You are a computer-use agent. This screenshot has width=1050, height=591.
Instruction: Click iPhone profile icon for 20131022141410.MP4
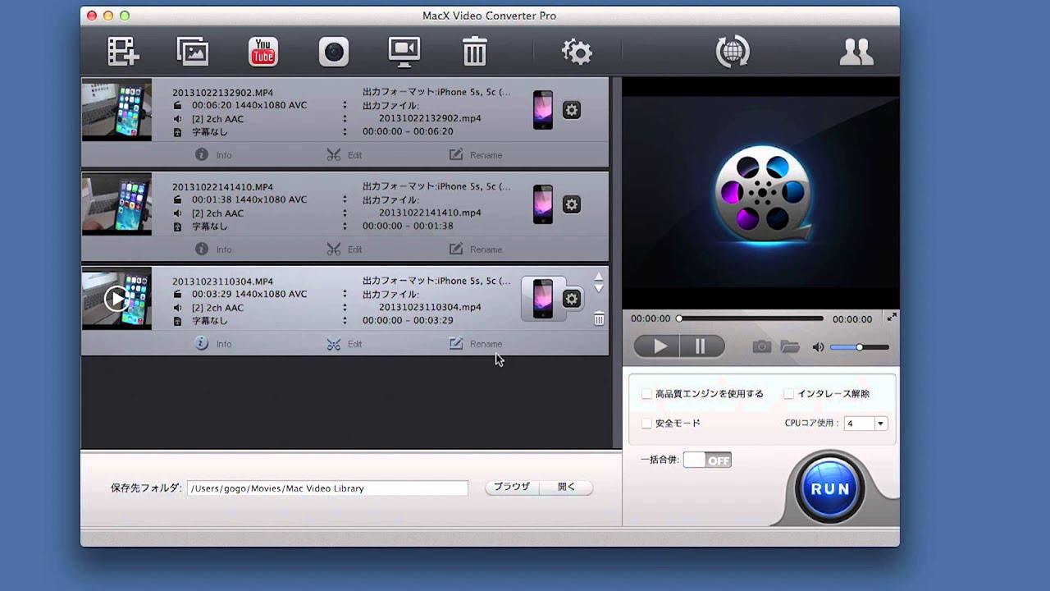[x=543, y=204]
